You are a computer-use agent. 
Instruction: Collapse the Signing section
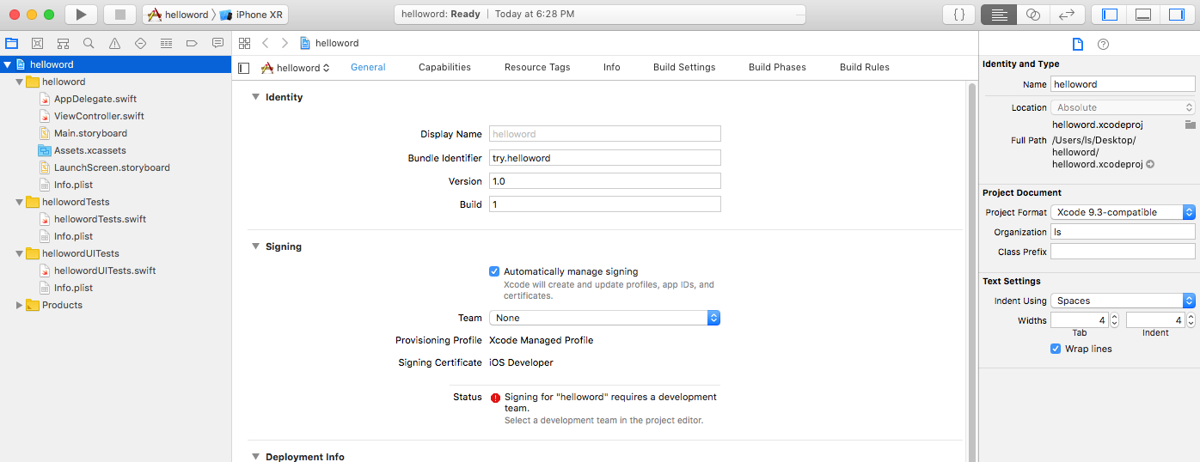pos(255,246)
